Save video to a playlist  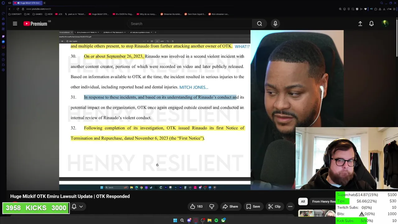[x=253, y=207]
